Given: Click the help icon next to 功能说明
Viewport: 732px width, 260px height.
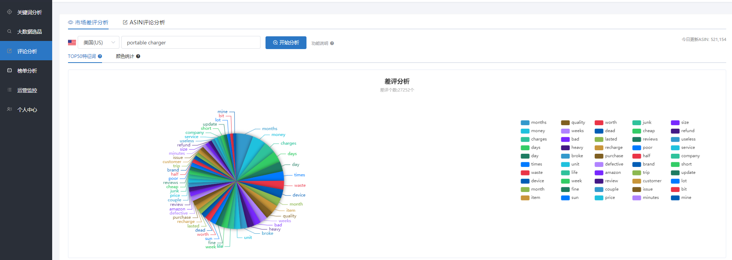Looking at the screenshot, I should click(x=332, y=43).
